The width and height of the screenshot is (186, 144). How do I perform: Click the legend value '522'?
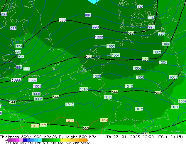pyautogui.click(x=38, y=143)
